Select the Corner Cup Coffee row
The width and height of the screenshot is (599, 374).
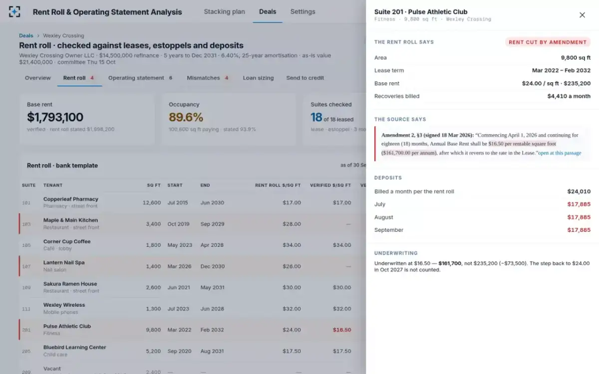point(193,245)
